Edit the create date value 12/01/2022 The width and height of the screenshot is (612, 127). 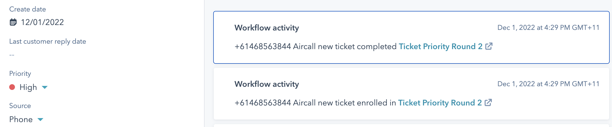42,22
